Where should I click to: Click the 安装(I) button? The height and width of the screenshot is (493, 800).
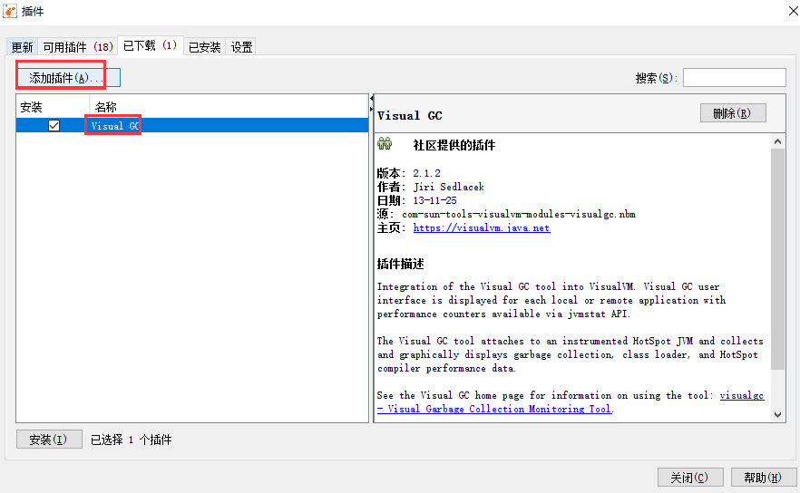(49, 439)
